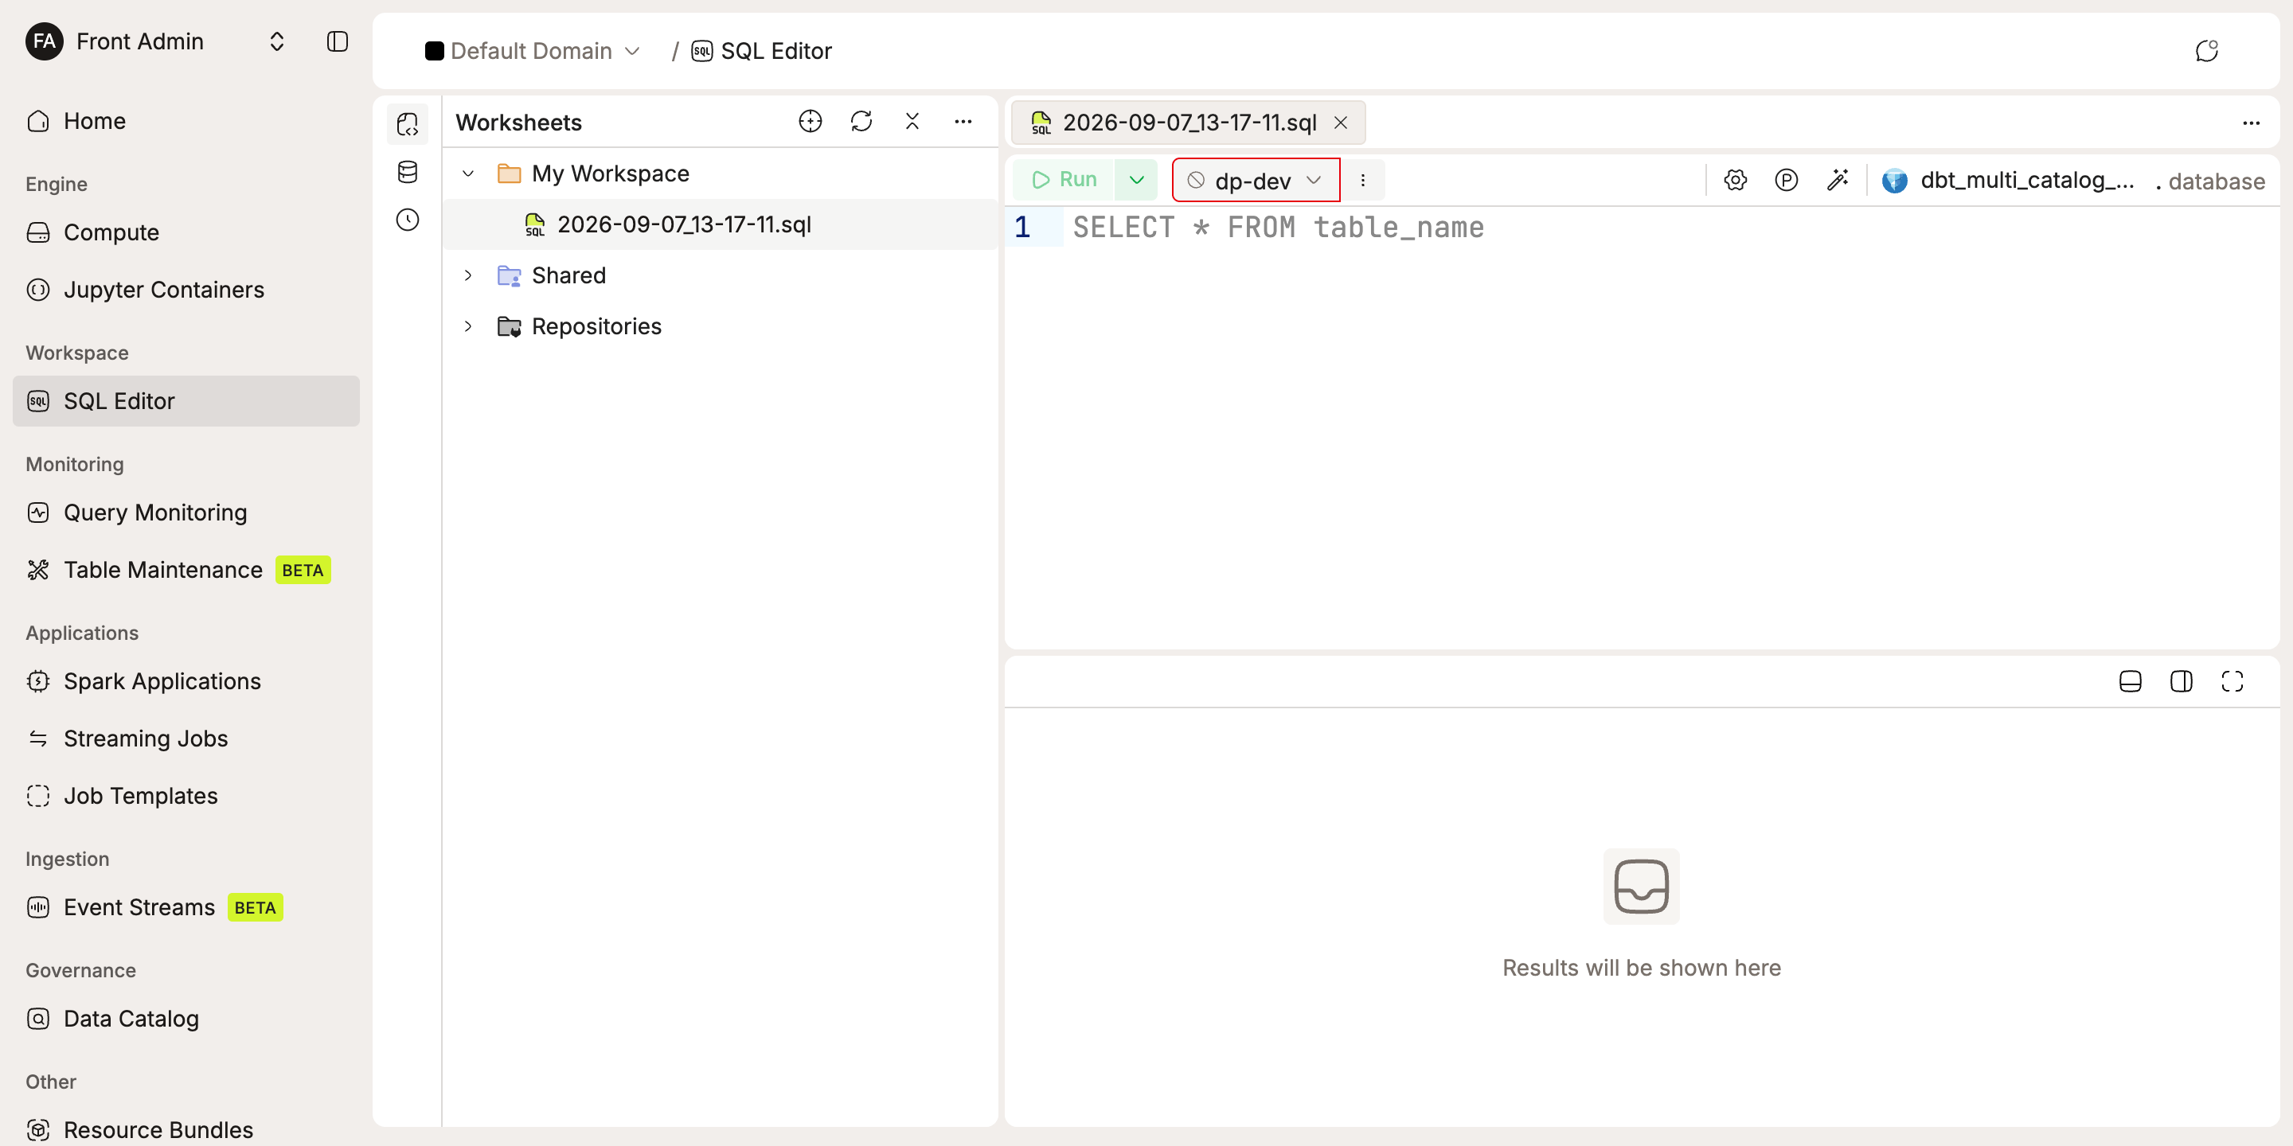Open Data Catalog page
This screenshot has width=2293, height=1146.
pos(186,1019)
